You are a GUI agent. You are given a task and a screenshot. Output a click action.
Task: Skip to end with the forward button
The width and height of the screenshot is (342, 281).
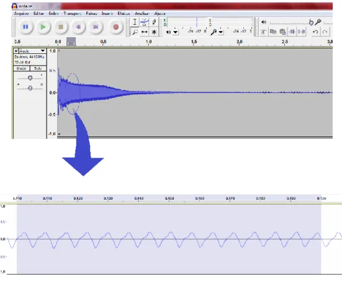96,27
